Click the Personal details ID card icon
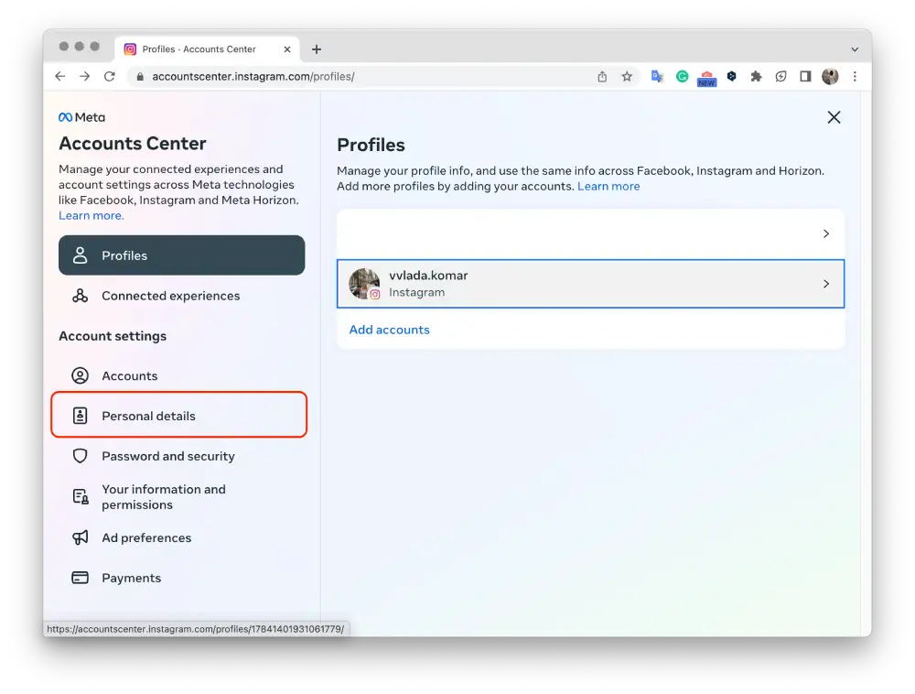 80,416
